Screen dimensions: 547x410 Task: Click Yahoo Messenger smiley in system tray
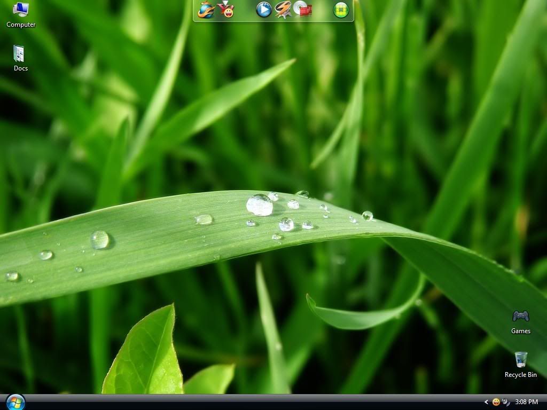pos(496,402)
